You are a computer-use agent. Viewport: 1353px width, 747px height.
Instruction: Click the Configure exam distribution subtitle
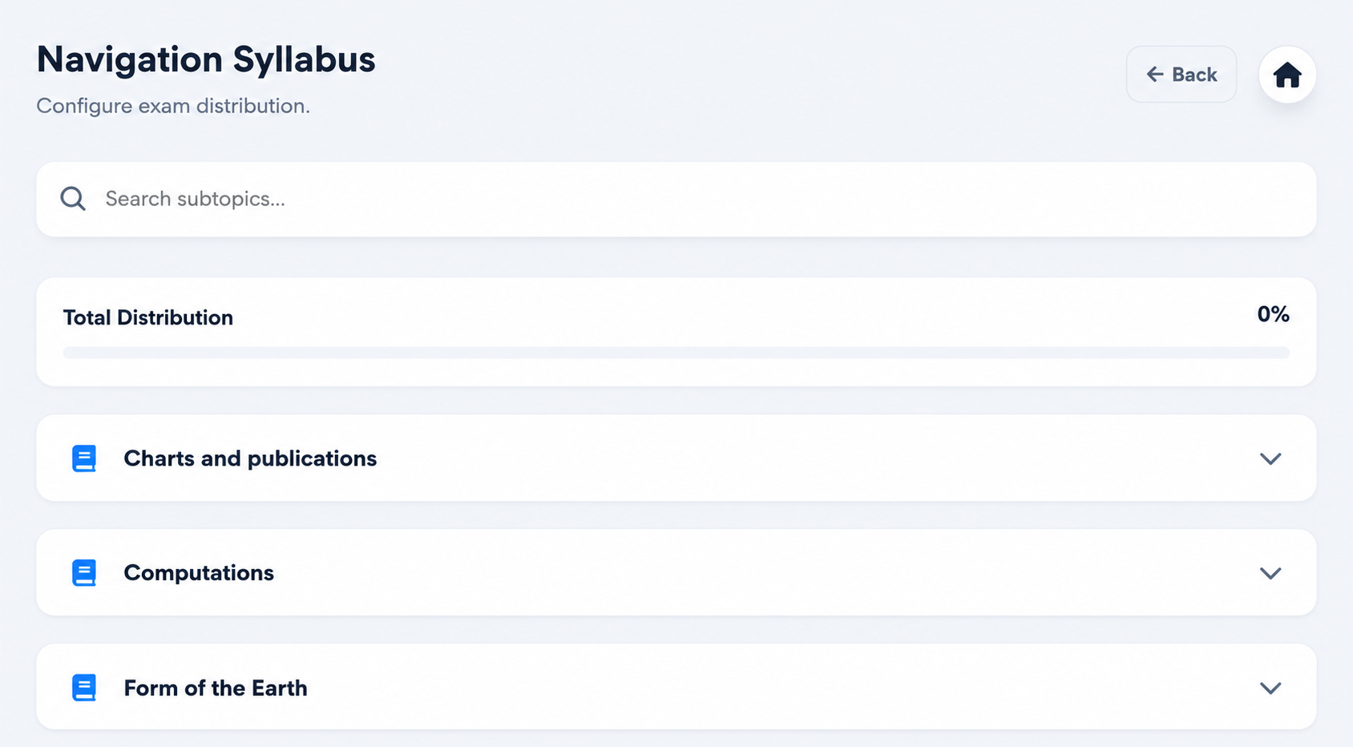click(173, 106)
